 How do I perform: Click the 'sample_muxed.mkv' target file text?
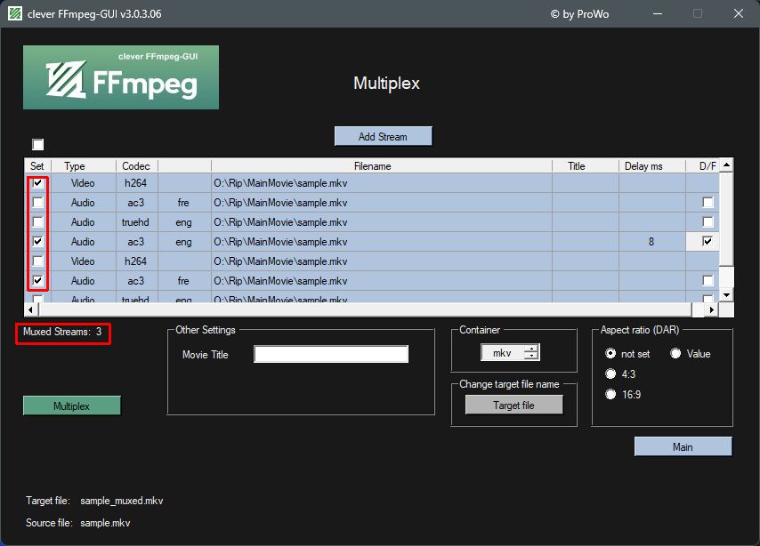[122, 501]
